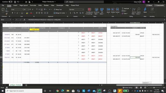Switch to Page Layout view icon

point(141,88)
